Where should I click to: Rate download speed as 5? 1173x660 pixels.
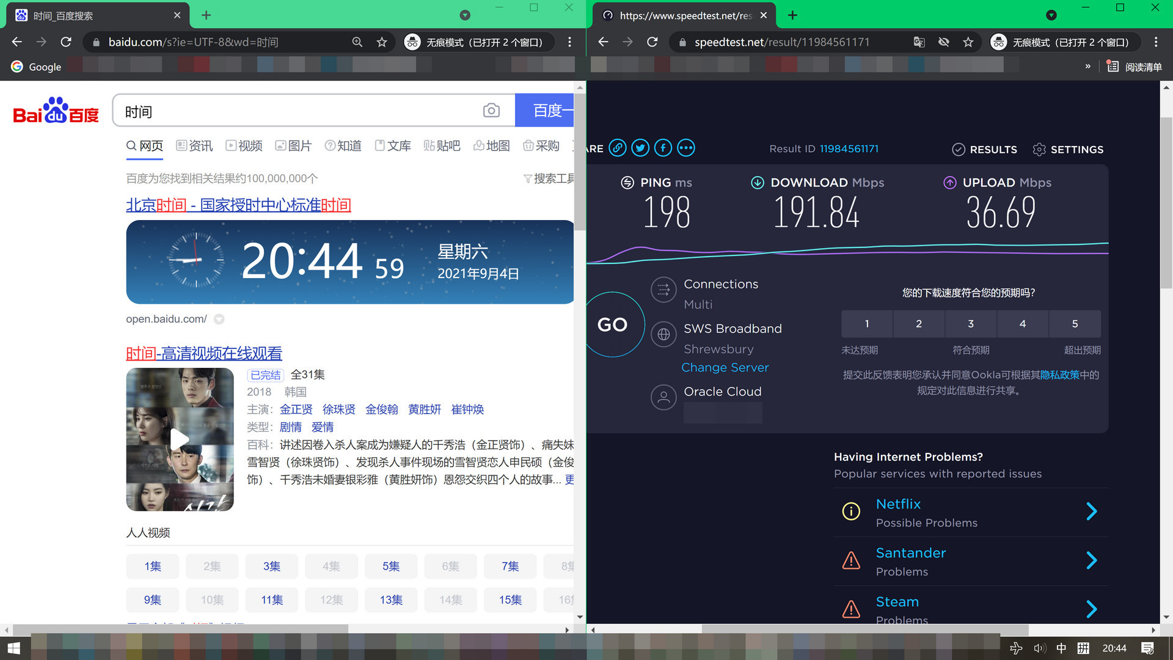(1075, 324)
